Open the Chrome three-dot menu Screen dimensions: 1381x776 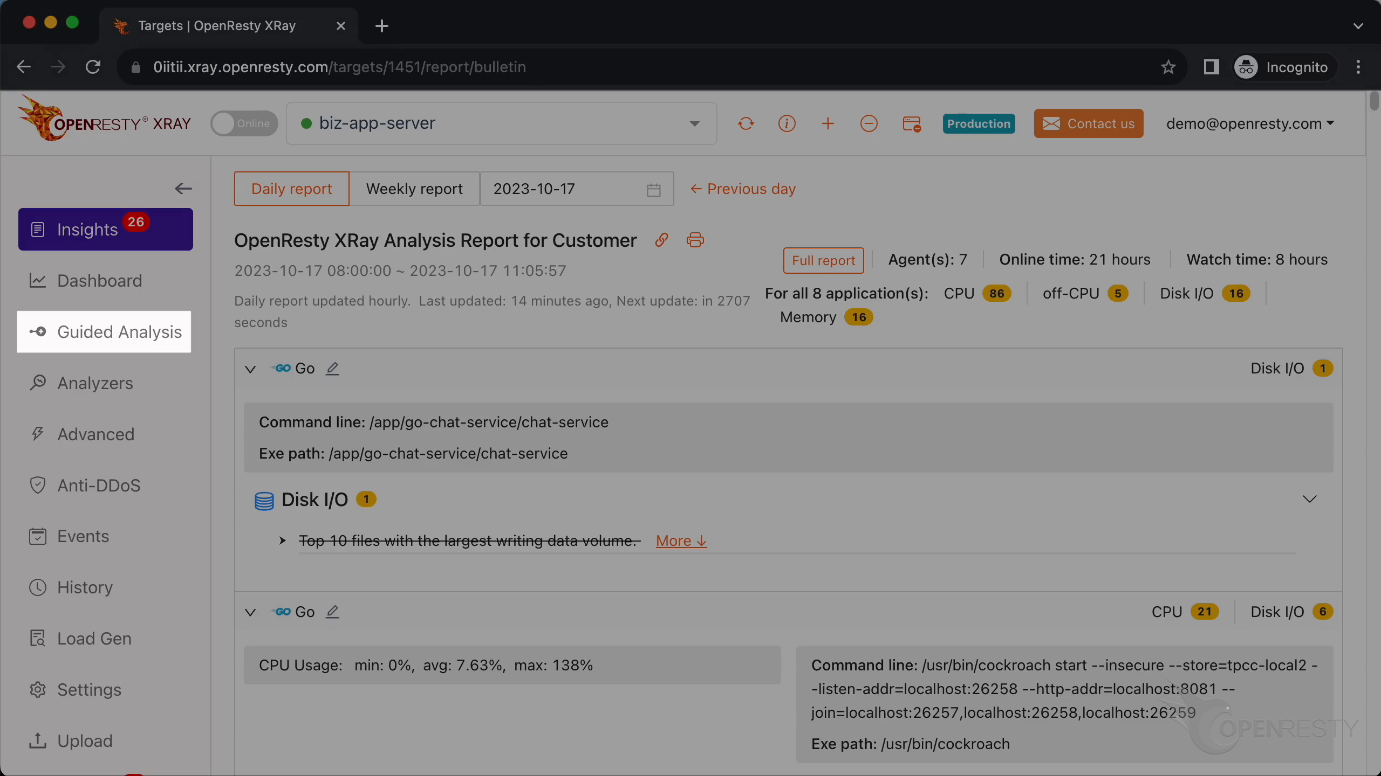[1358, 67]
